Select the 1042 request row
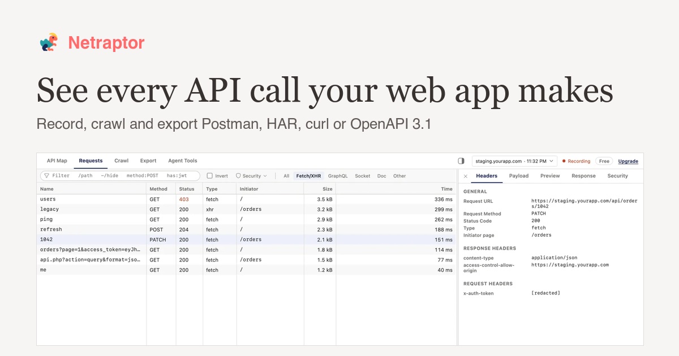The width and height of the screenshot is (679, 356). (247, 240)
